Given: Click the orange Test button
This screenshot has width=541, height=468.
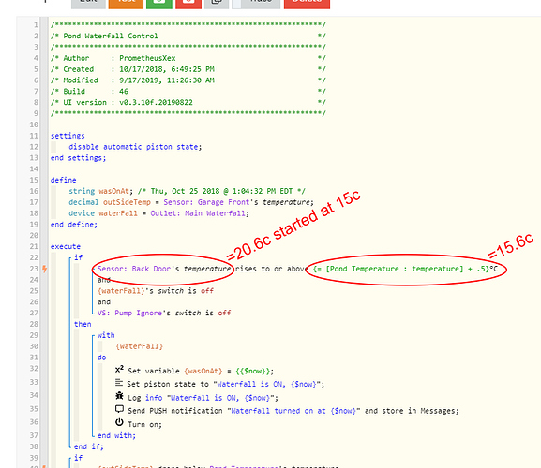Looking at the screenshot, I should coord(126,3).
